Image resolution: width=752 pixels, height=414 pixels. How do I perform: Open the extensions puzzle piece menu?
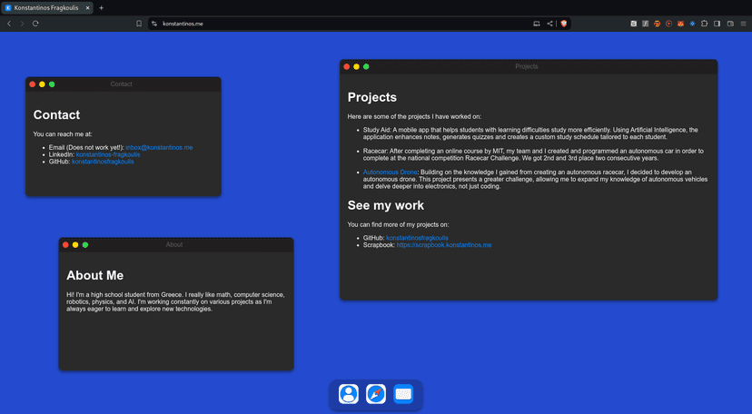coord(705,24)
